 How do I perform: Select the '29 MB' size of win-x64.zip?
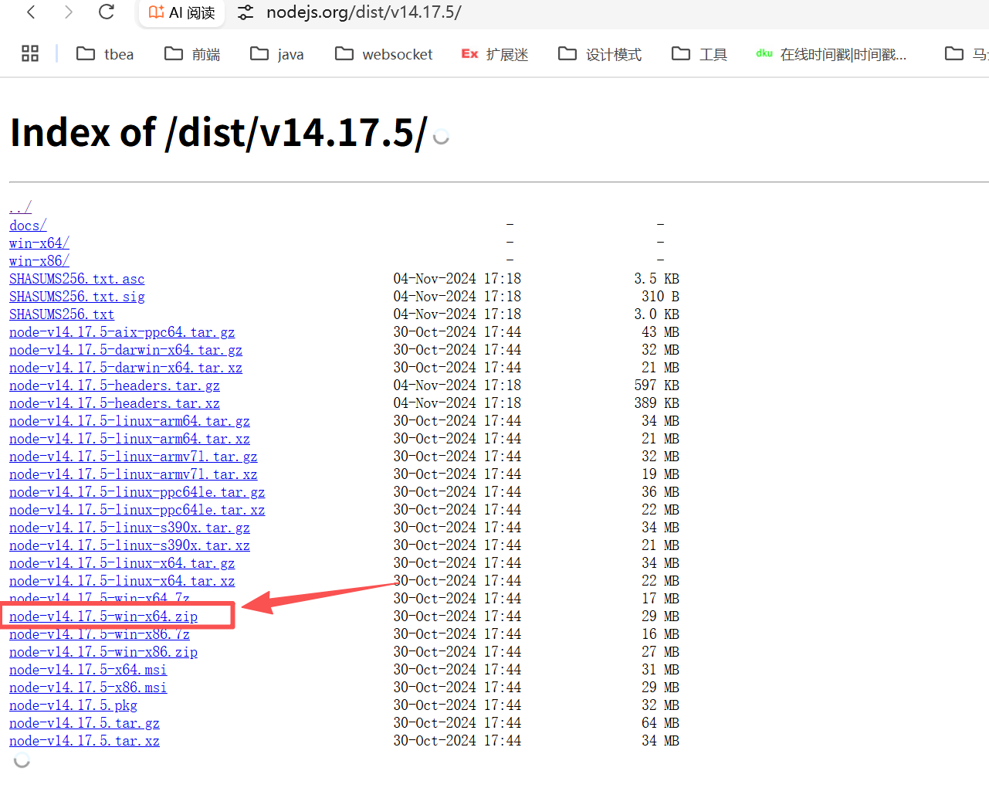coord(661,616)
